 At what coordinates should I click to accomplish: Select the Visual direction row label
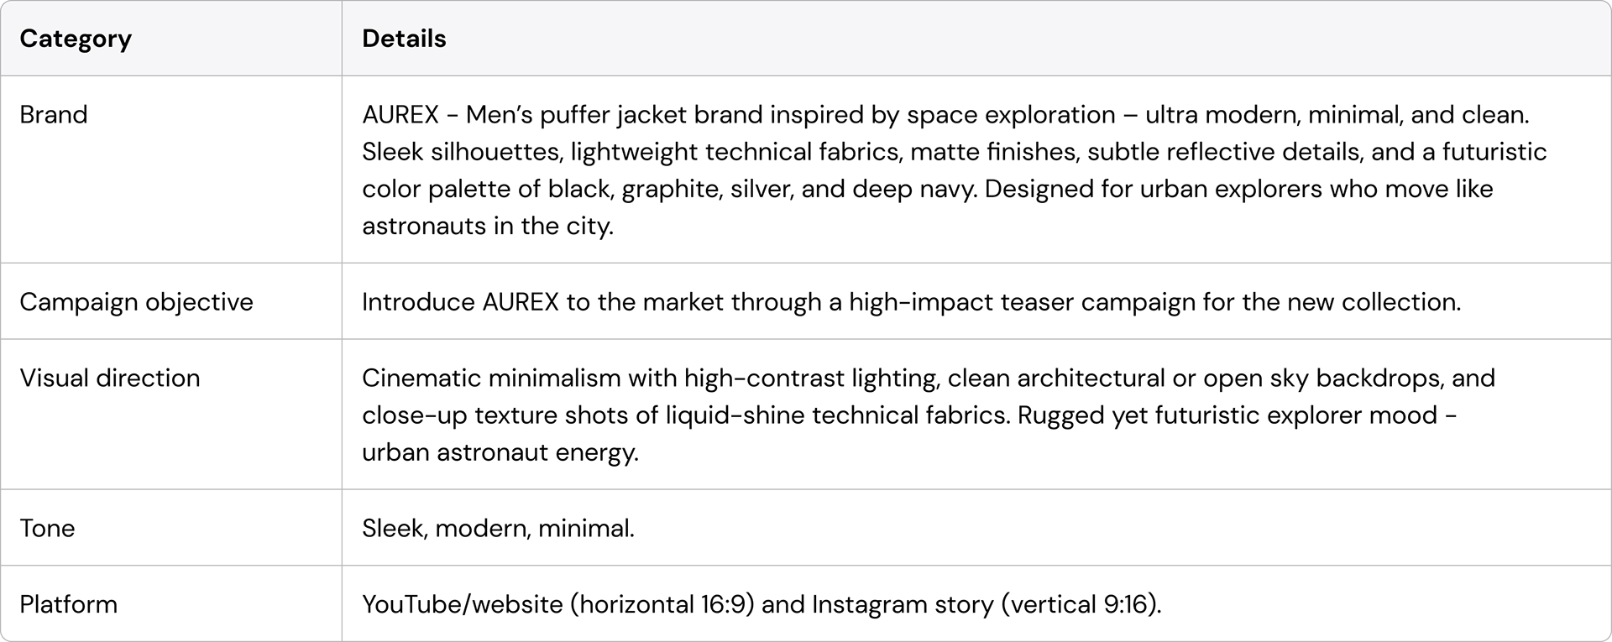point(110,378)
